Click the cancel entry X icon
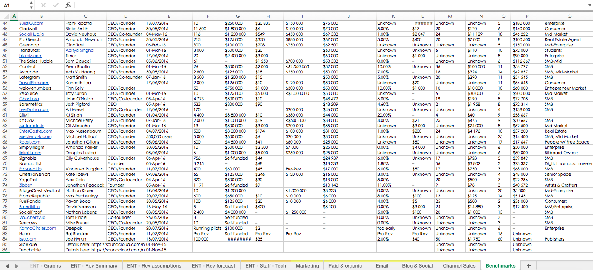This screenshot has width=593, height=270. click(x=44, y=5)
